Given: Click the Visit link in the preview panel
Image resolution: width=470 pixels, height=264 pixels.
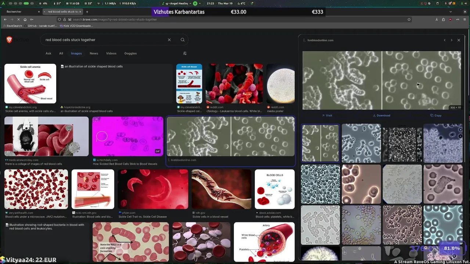Looking at the screenshot, I should pyautogui.click(x=327, y=115).
